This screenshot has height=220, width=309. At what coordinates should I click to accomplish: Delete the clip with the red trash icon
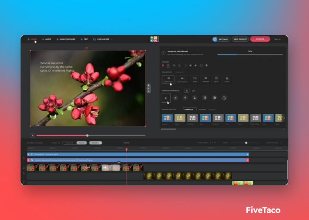163,65
